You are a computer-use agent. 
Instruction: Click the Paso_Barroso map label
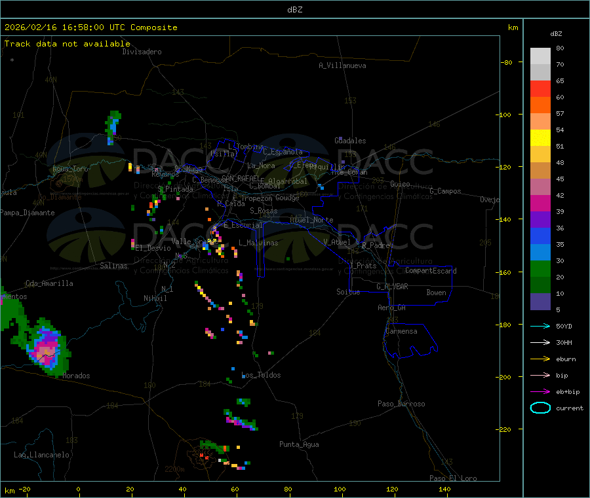tap(401, 404)
